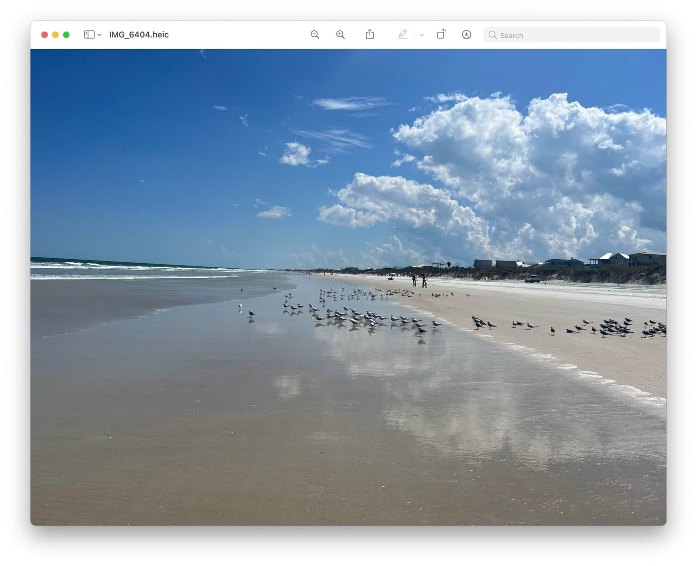Show the Markup toolbar

466,35
